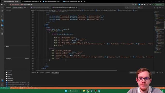Toggle the Exceptions breakpoint checkbox
Image resolution: width=165 pixels, height=93 pixels.
point(7,79)
